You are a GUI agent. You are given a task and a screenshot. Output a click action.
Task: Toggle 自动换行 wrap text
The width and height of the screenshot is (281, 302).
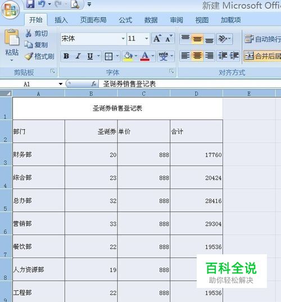262,39
